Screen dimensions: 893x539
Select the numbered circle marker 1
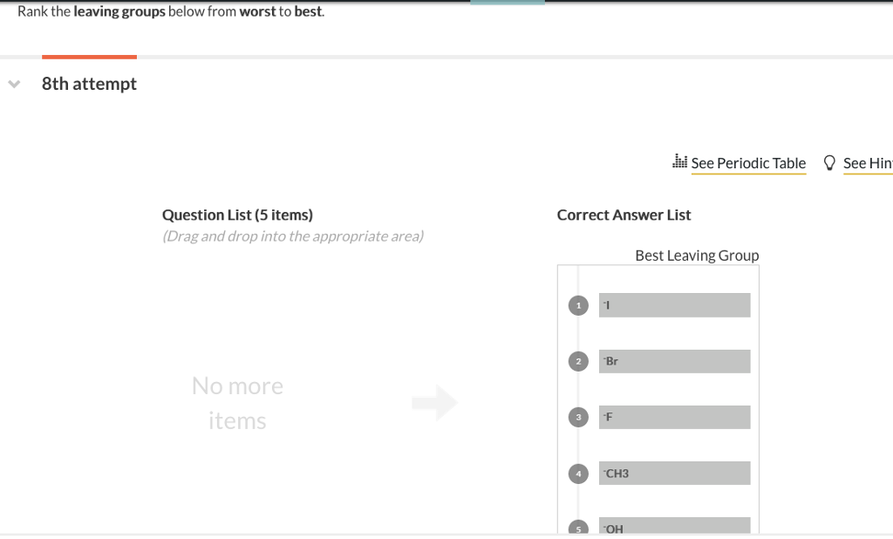coord(578,305)
